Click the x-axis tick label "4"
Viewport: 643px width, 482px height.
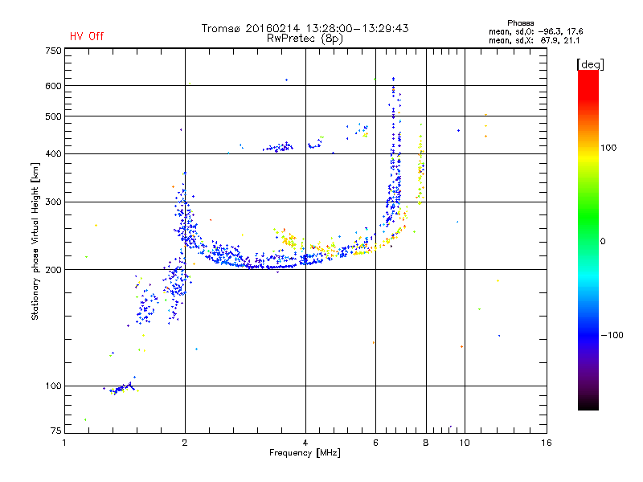(x=305, y=443)
